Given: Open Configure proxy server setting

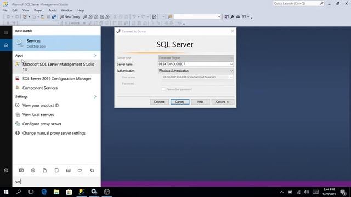Looking at the screenshot, I should click(x=56, y=124).
